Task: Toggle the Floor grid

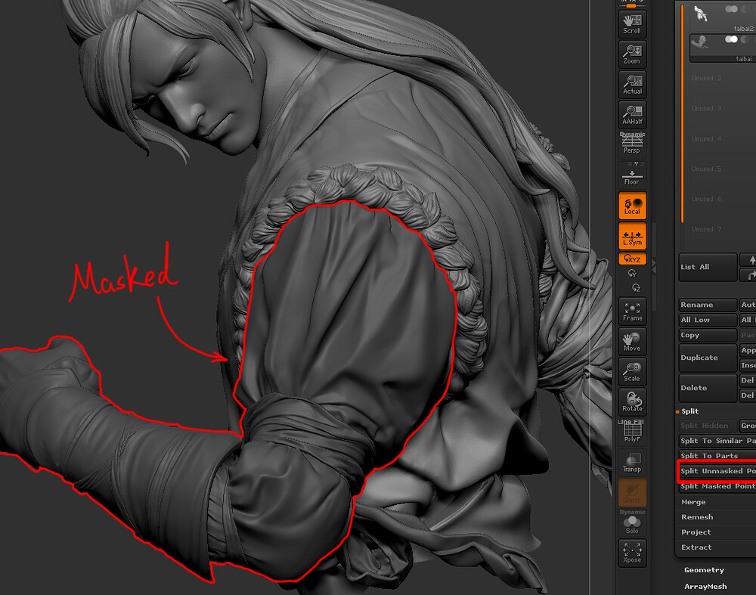Action: coord(632,175)
